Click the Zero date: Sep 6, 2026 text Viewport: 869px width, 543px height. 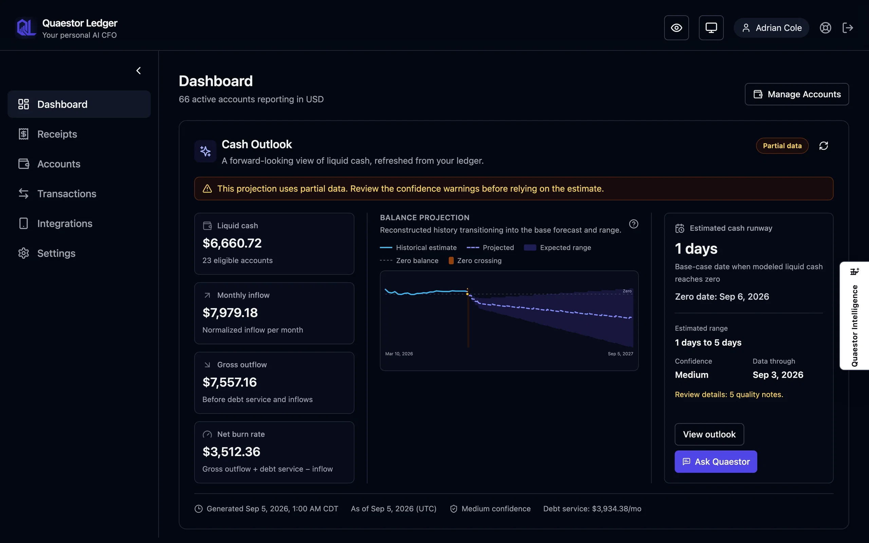coord(722,296)
